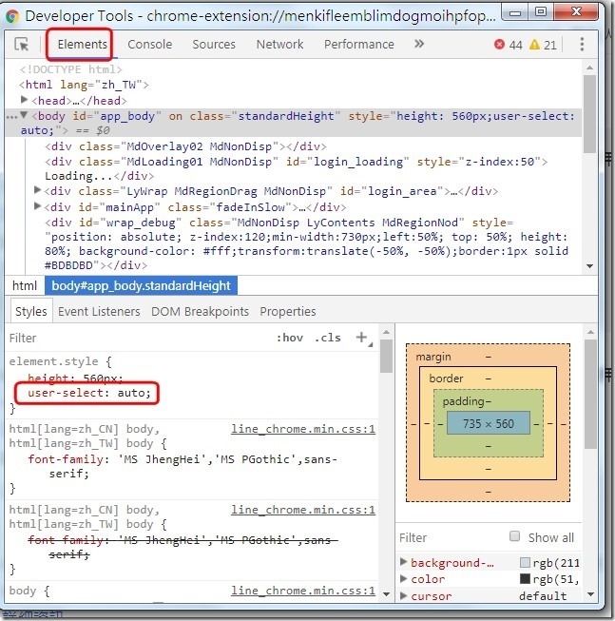The width and height of the screenshot is (615, 621).
Task: Open the Sources tab
Action: coord(214,44)
